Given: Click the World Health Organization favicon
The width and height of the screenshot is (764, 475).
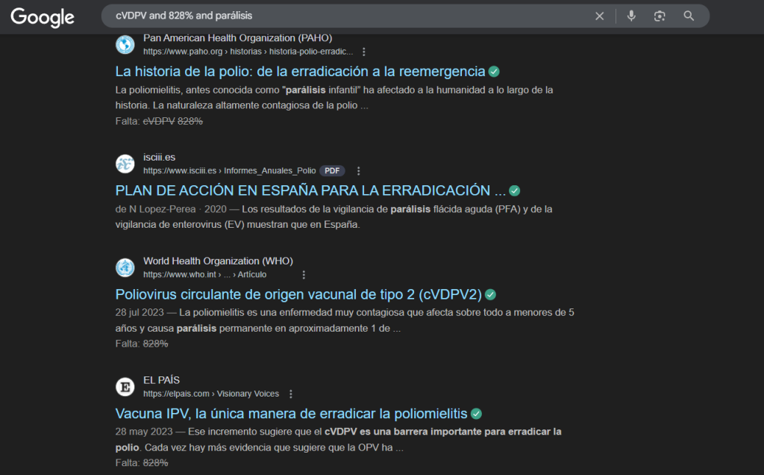Looking at the screenshot, I should pos(125,267).
